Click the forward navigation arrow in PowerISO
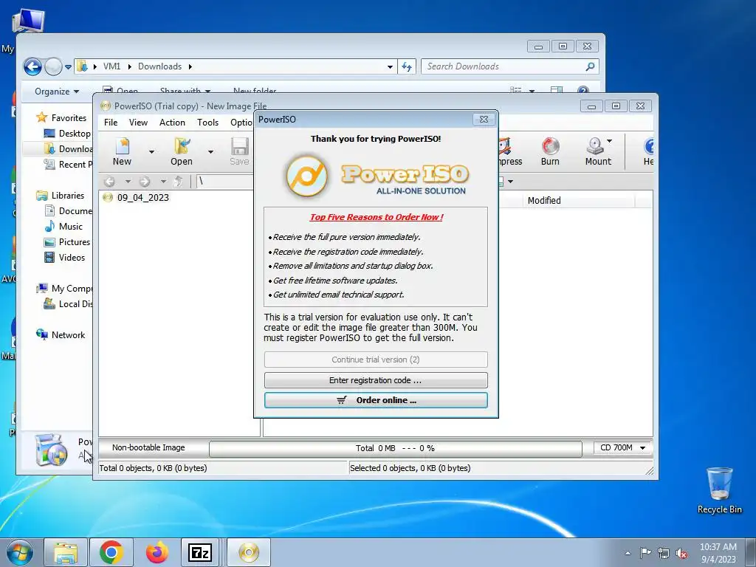The image size is (756, 567). [x=145, y=182]
